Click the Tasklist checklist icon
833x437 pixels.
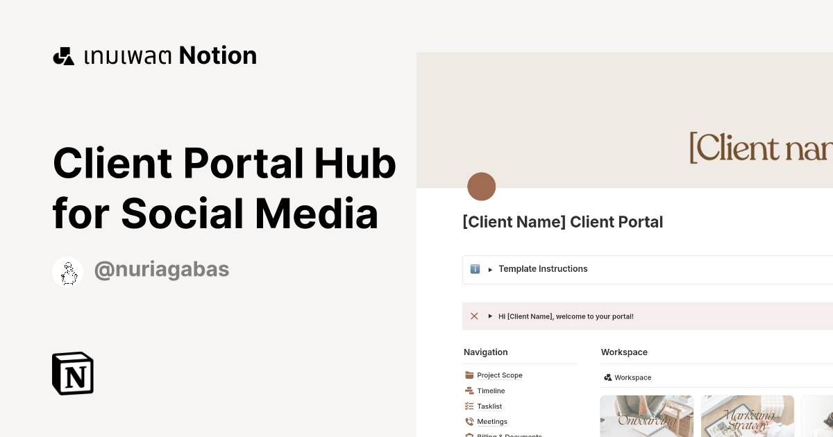[x=469, y=406]
